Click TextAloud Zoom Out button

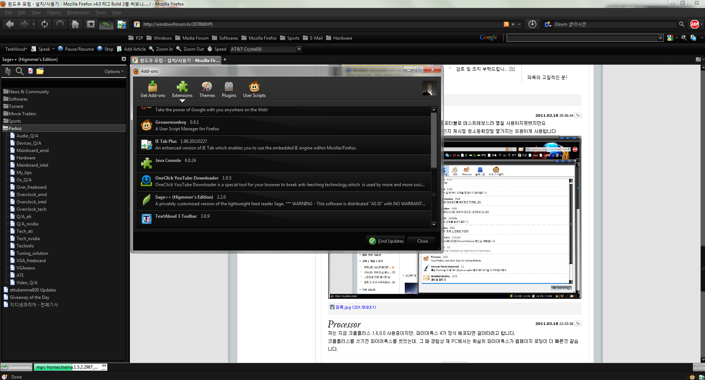190,49
